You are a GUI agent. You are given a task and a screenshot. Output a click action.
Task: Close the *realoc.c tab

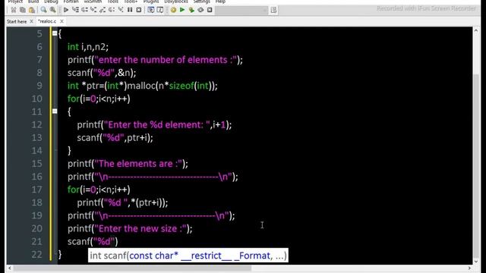(62, 21)
